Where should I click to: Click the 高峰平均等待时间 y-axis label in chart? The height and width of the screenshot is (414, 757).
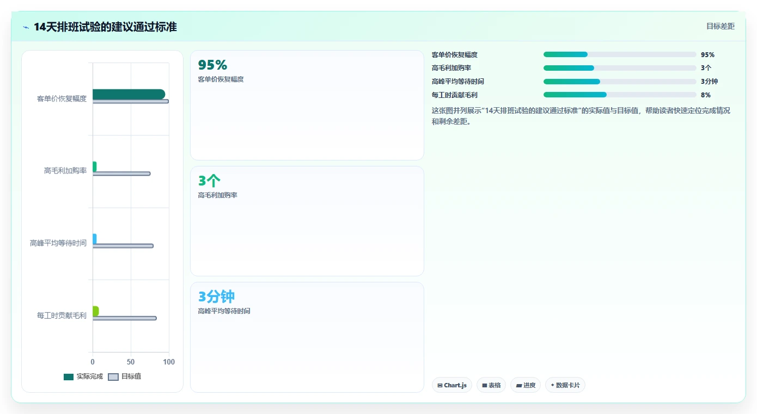coord(58,243)
